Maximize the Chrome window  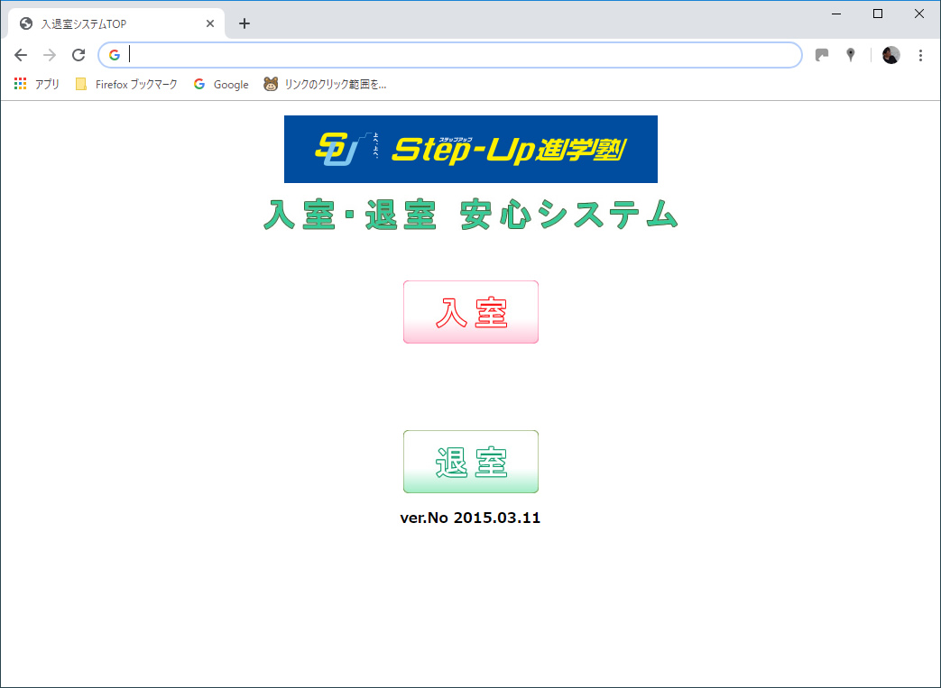877,14
